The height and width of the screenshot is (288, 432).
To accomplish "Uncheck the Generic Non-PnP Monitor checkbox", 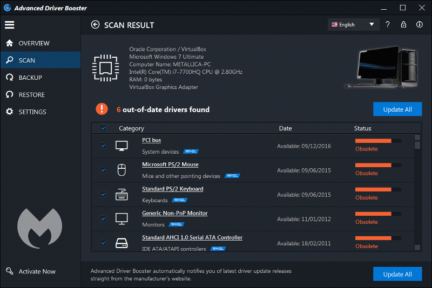I will [x=103, y=218].
